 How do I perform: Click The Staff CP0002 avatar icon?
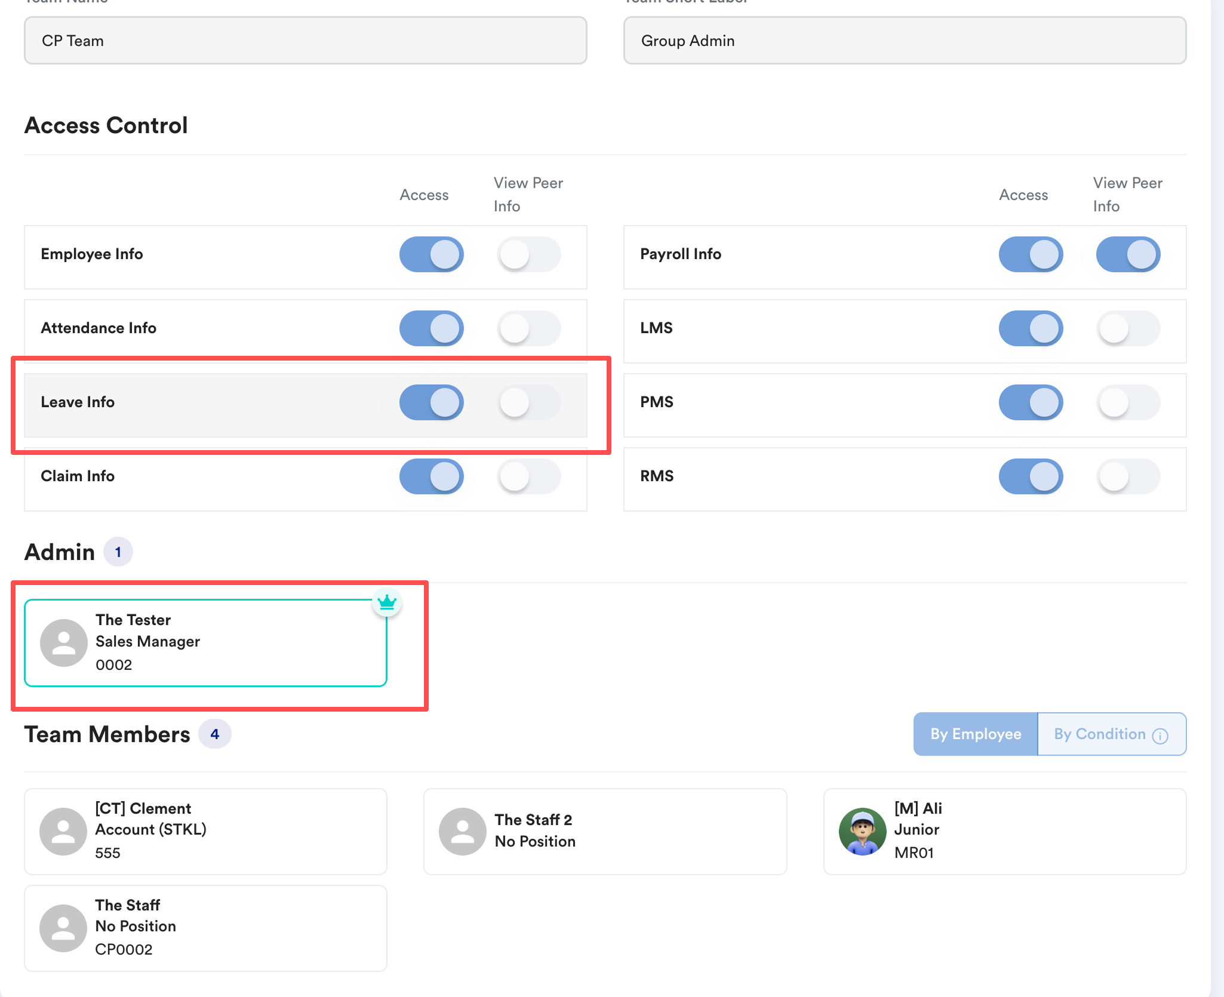64,928
